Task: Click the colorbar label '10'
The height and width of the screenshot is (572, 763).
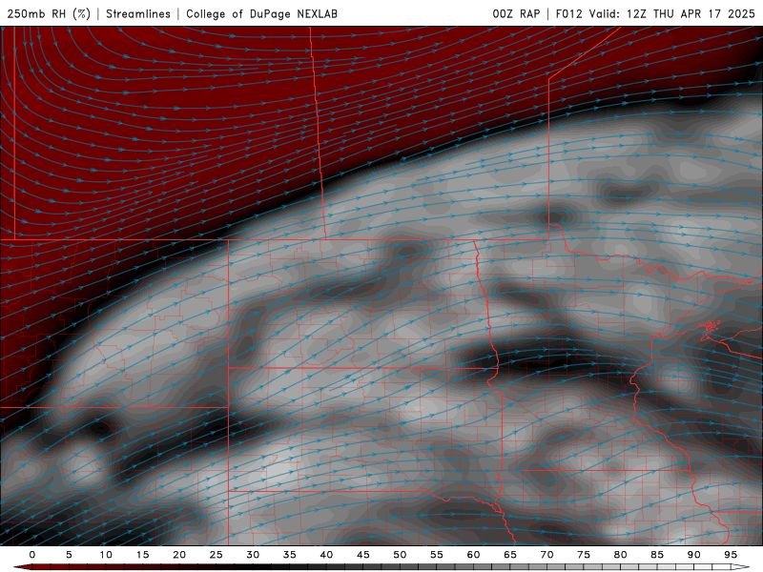Action: click(106, 555)
